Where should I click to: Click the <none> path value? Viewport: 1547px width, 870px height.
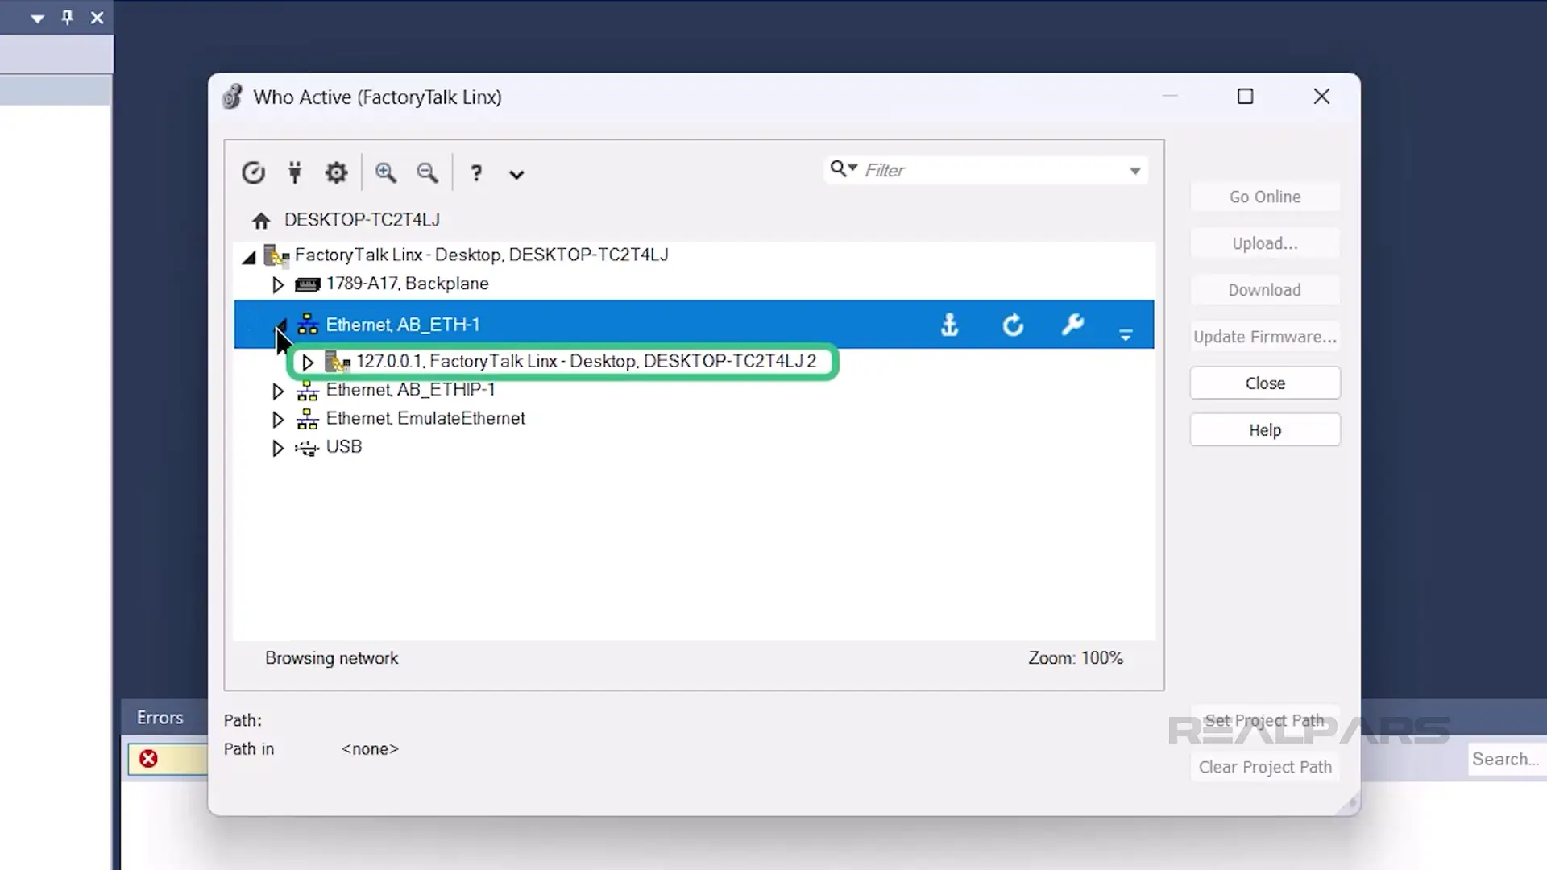click(370, 749)
